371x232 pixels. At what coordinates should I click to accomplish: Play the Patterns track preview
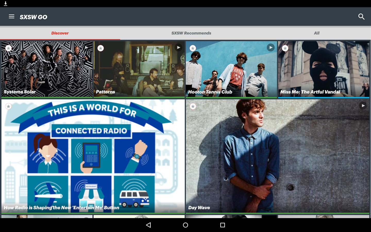(178, 47)
